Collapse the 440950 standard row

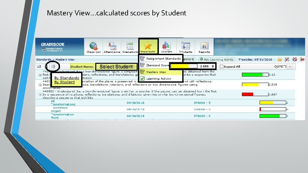(x=40, y=94)
